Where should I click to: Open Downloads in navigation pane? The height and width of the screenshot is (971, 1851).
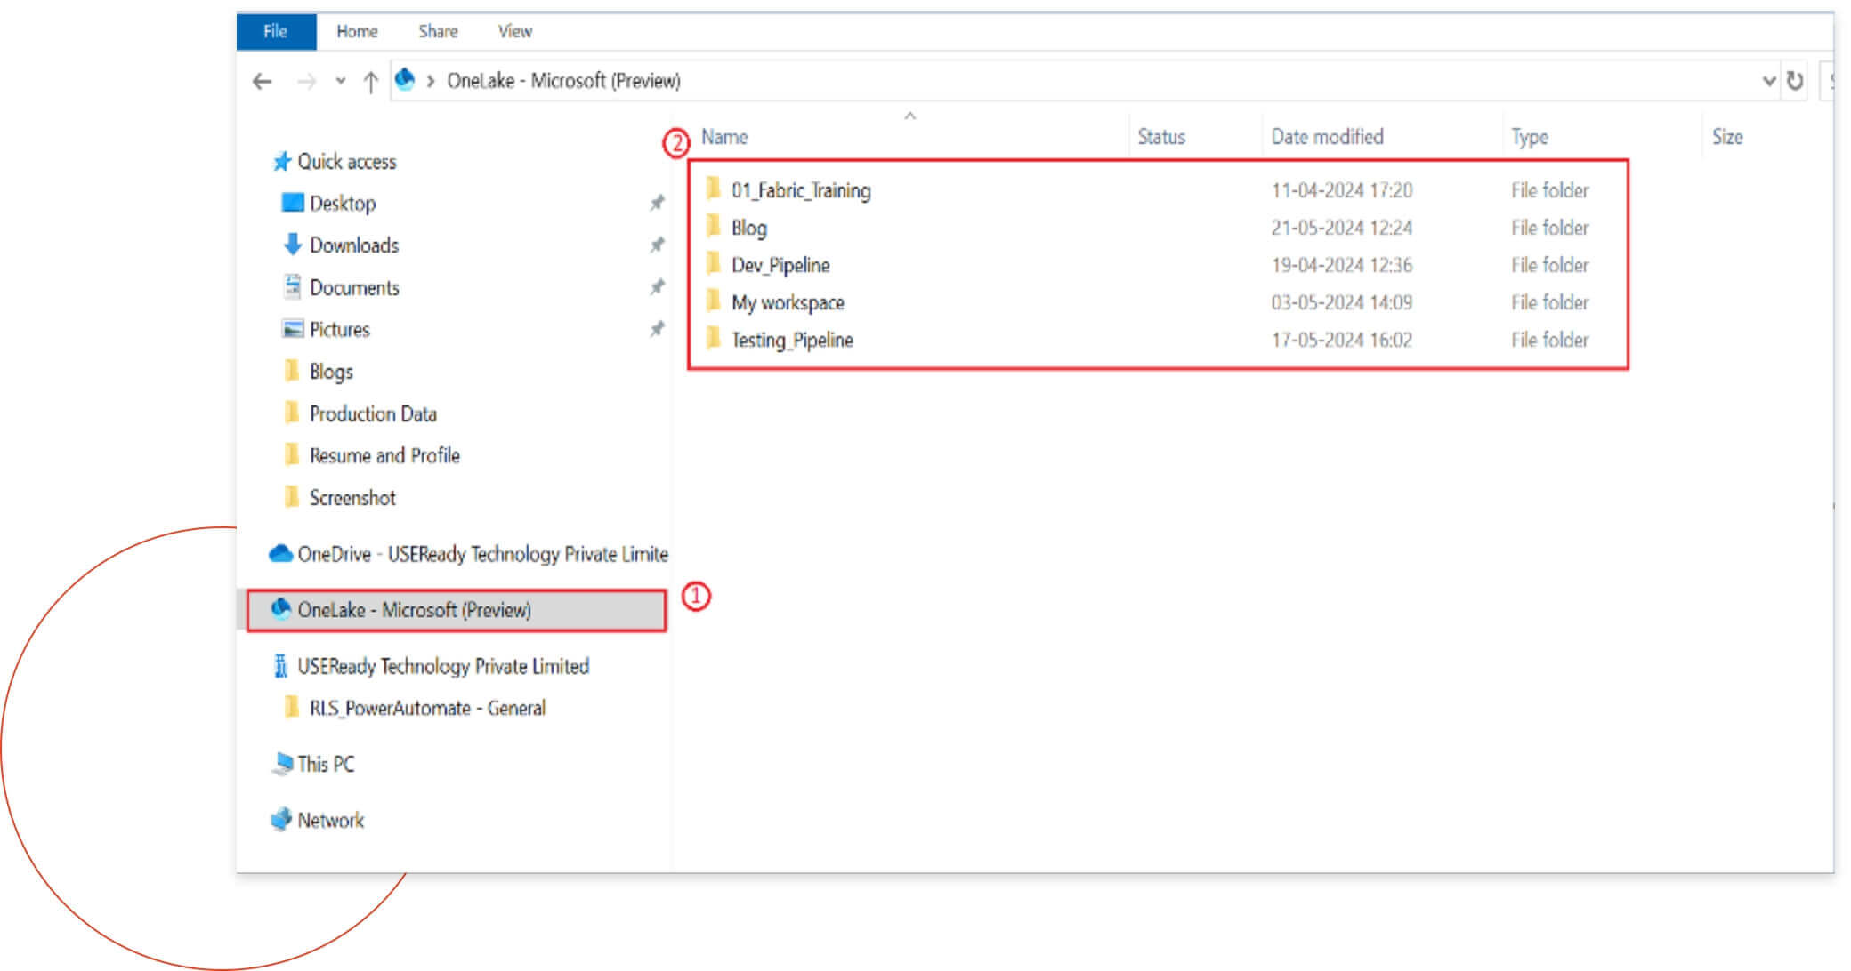(354, 245)
